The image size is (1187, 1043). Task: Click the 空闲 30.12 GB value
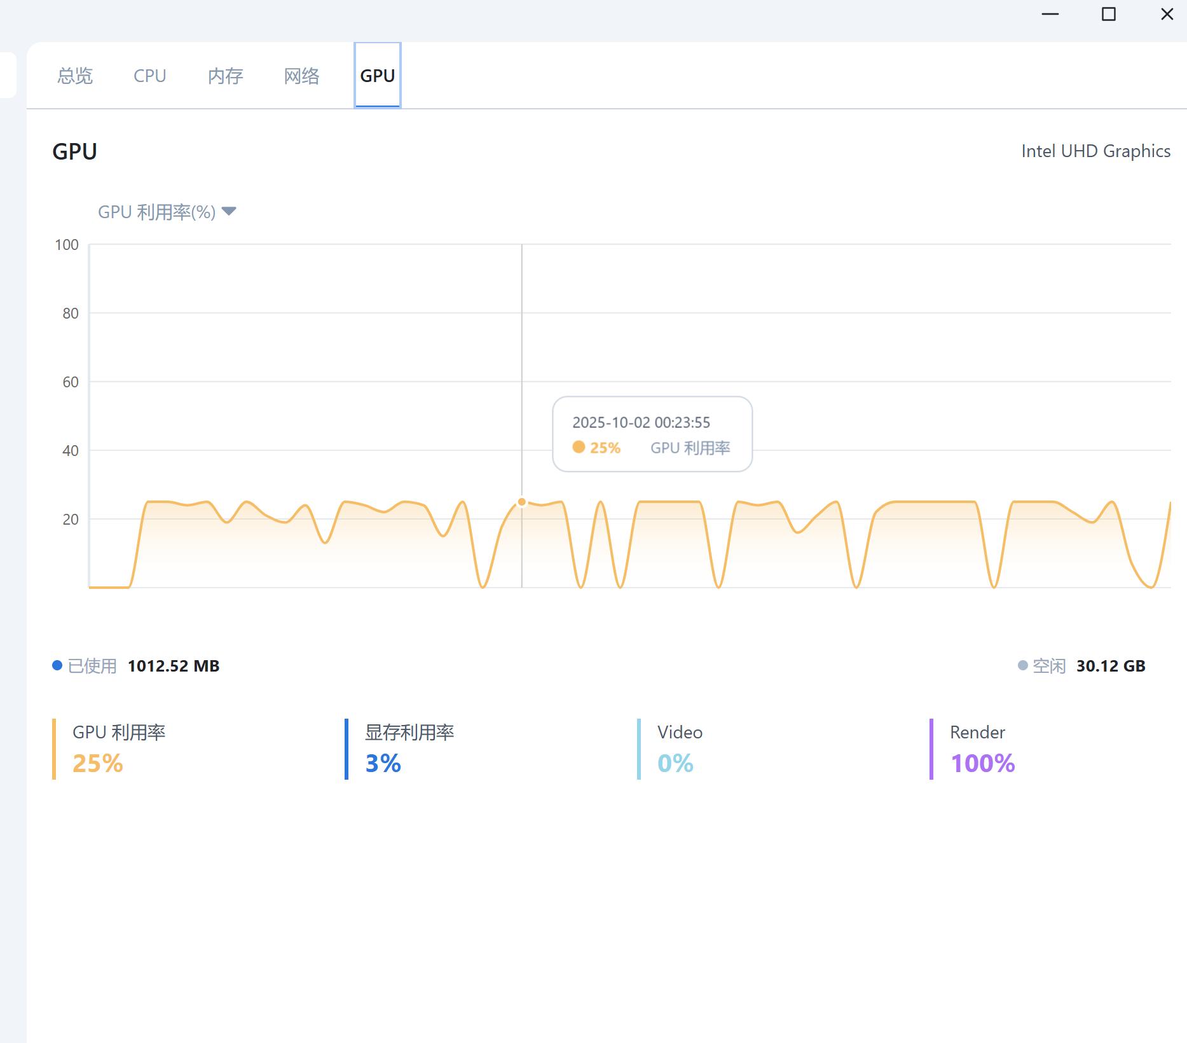(1111, 666)
